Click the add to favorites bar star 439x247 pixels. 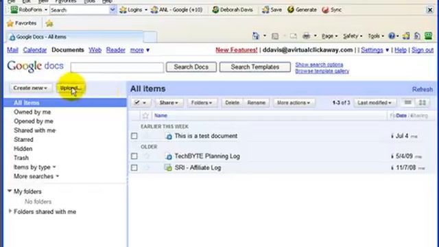(x=49, y=23)
